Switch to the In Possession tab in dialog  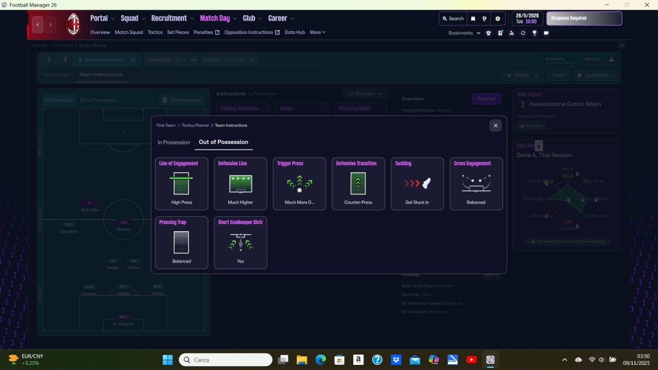174,142
